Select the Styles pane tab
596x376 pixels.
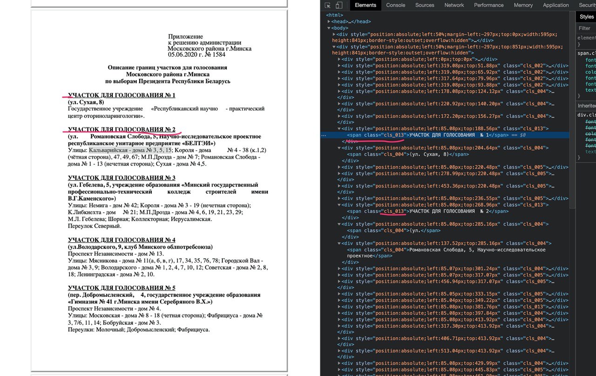point(587,17)
